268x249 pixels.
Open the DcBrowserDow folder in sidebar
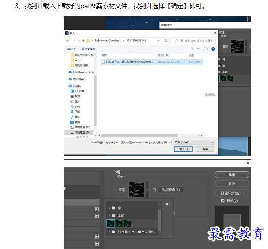(82, 55)
